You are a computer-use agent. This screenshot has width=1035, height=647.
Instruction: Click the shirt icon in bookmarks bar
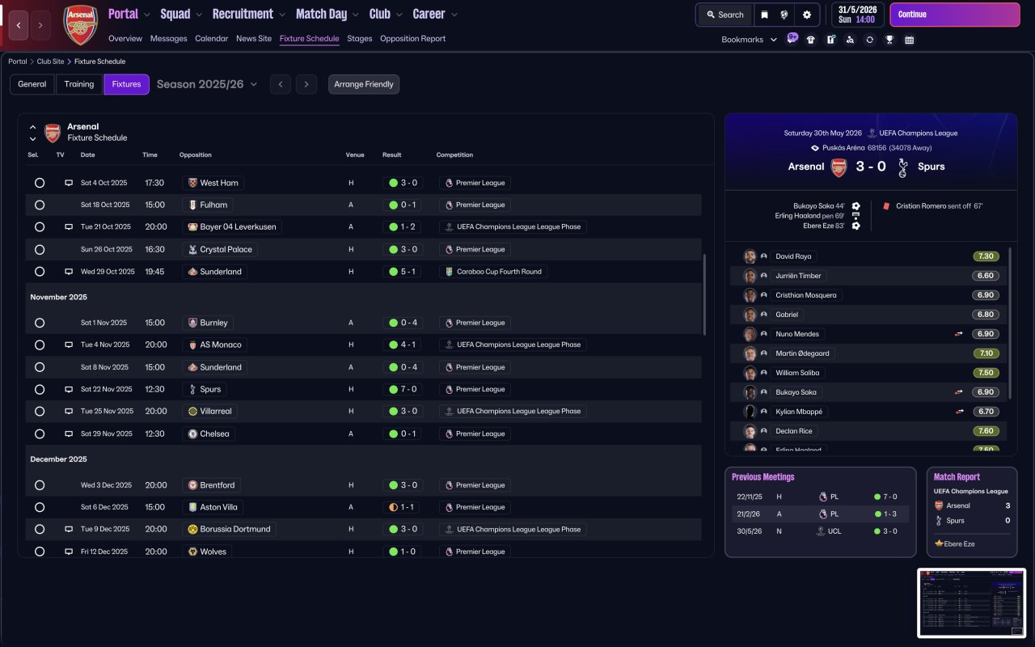coord(811,40)
